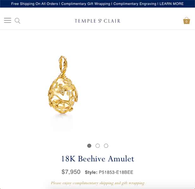Select the first carousel dot

89,146
